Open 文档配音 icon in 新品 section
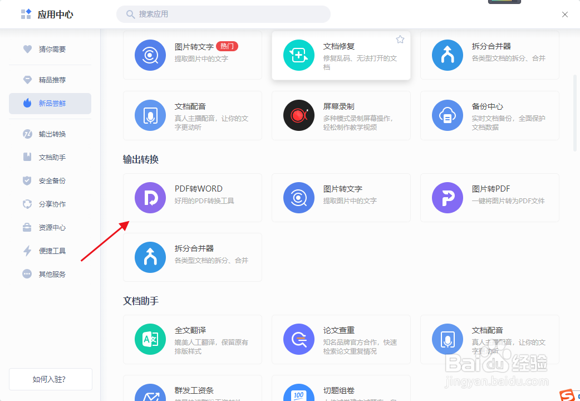 pyautogui.click(x=150, y=115)
